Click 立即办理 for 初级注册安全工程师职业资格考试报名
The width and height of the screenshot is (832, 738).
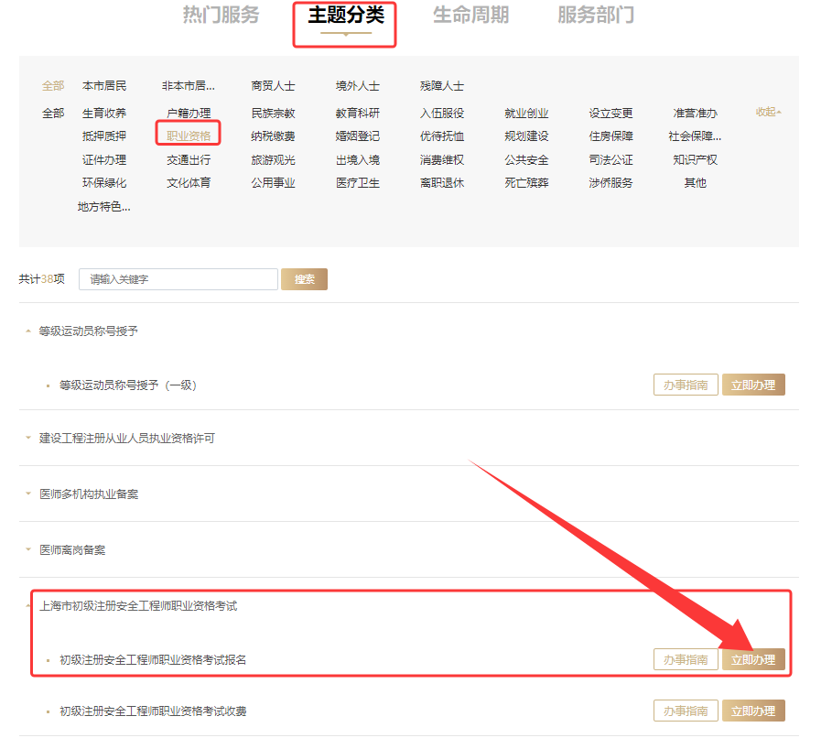coord(753,658)
